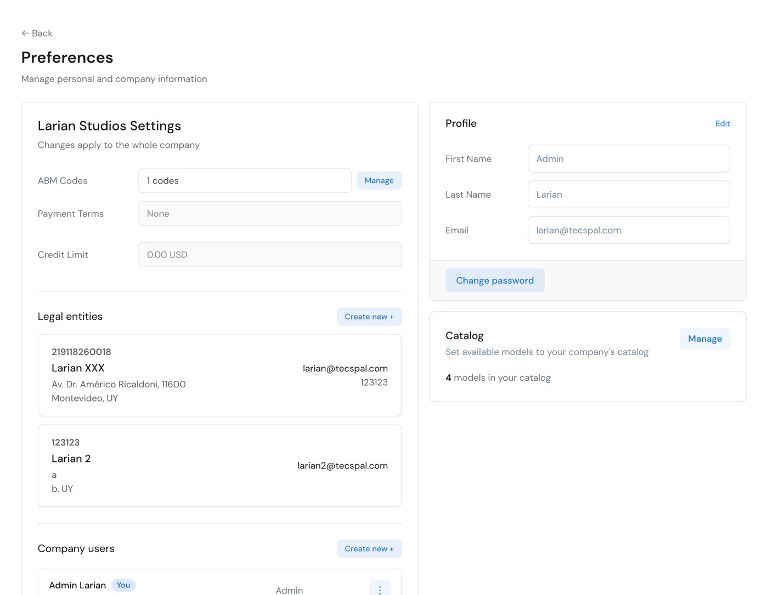The width and height of the screenshot is (768, 595).
Task: Click the Admin Larian user name
Action: [77, 585]
